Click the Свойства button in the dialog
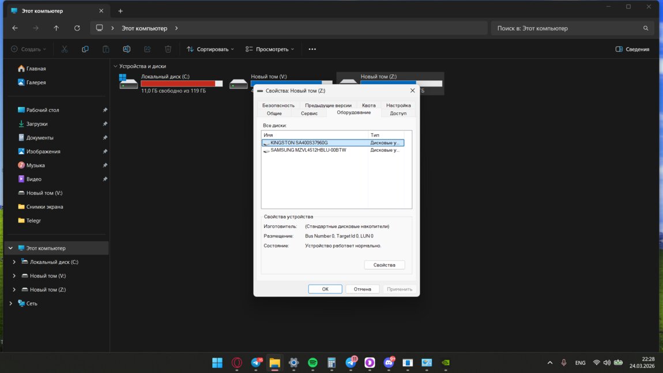663x373 pixels. tap(384, 265)
